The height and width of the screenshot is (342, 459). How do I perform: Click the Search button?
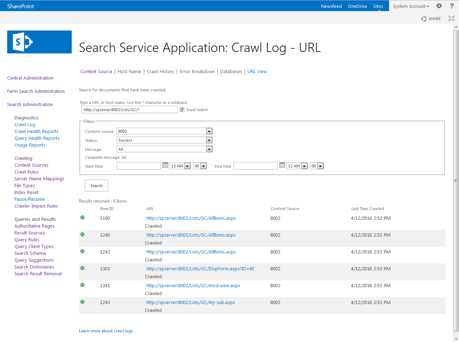coord(96,186)
